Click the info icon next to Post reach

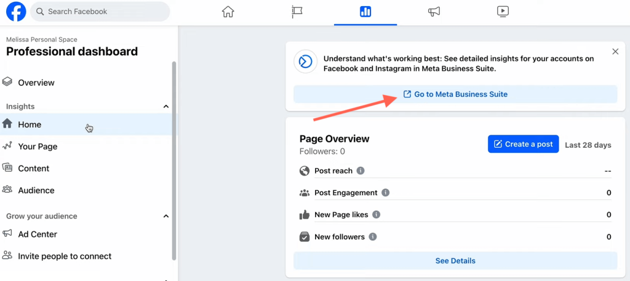click(361, 171)
